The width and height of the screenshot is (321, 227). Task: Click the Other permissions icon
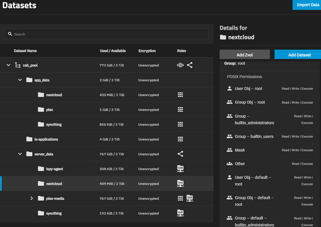point(230,164)
